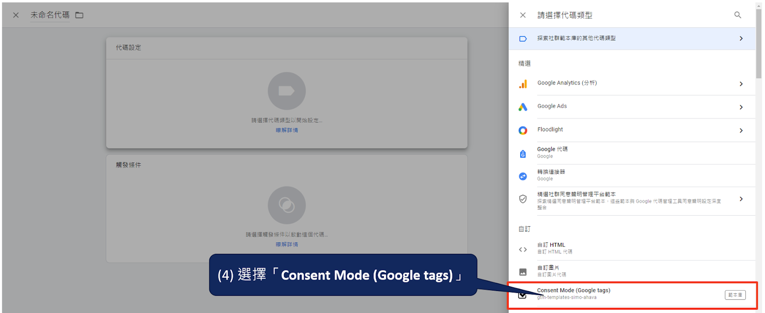
Task: Click the tag type panel scrollbar
Action: click(759, 44)
